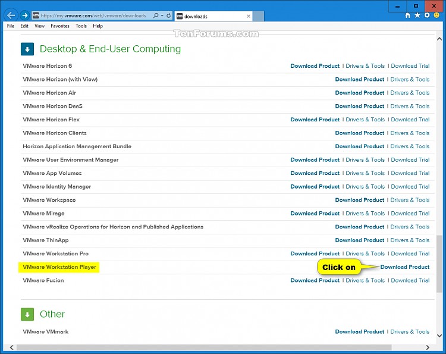Viewport: 446px width, 354px height.
Task: Click Download Product for VMware Workspace
Action: [360, 200]
